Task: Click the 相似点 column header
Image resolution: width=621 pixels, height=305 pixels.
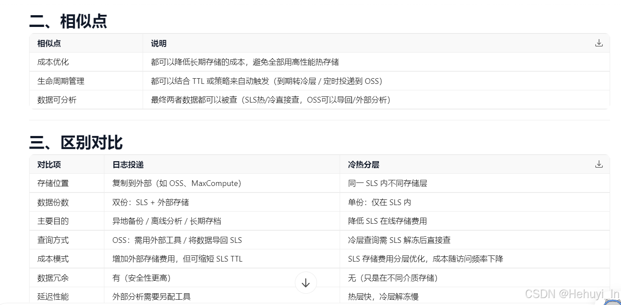Action: coord(49,43)
